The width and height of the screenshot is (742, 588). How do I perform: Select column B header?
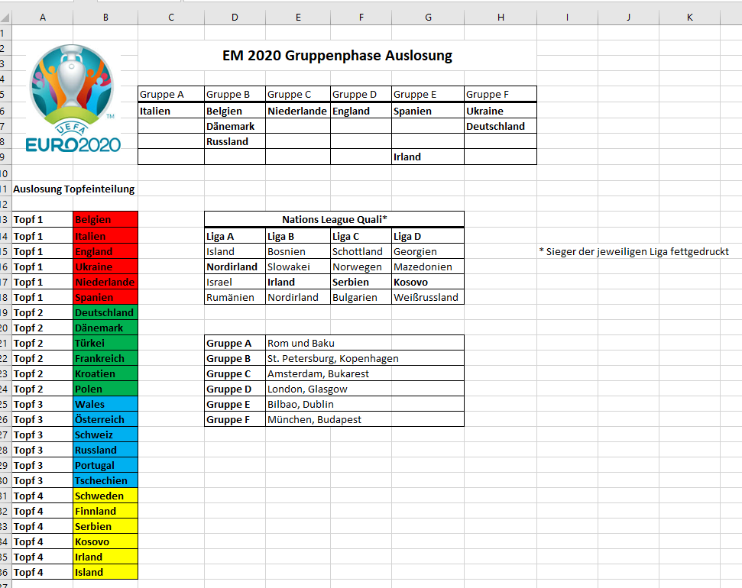[x=105, y=18]
